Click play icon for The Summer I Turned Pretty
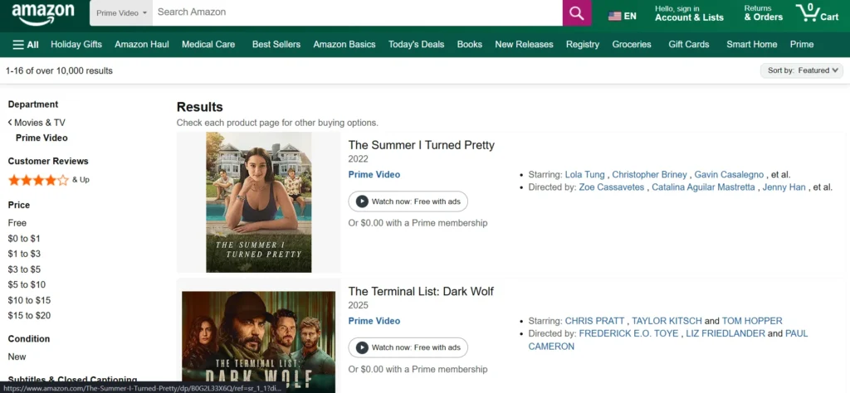 (x=362, y=201)
